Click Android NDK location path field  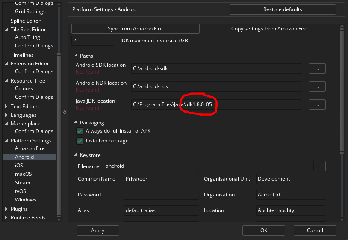217,86
